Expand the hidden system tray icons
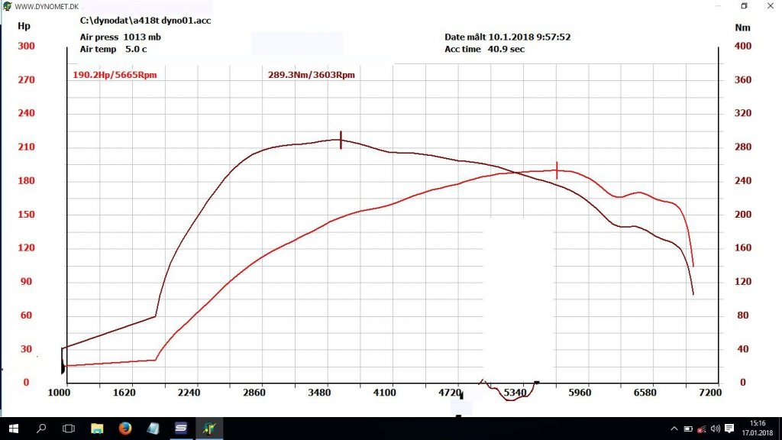 [x=674, y=429]
